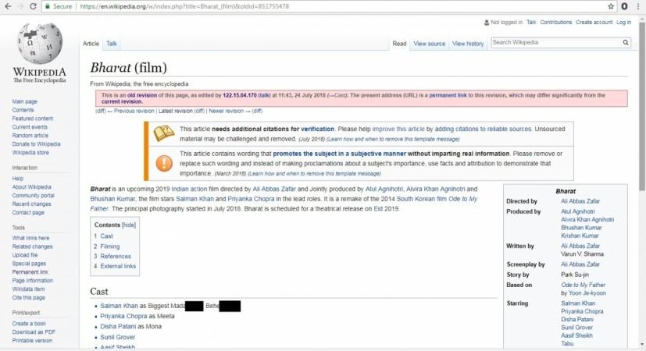646x351 pixels.
Task: Open the Article tab
Action: pos(91,44)
